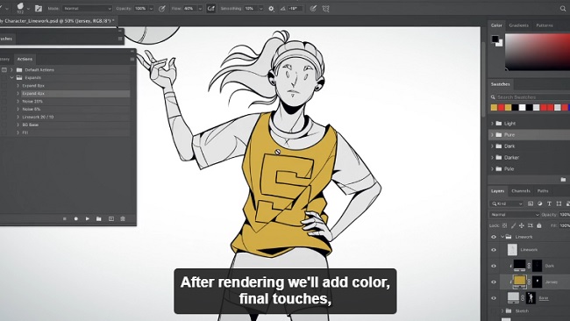570x321 pixels.
Task: Hide the Jersey layer
Action: click(x=494, y=282)
